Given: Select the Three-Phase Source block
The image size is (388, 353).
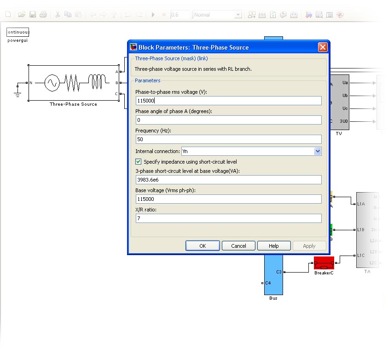Looking at the screenshot, I should 74,83.
